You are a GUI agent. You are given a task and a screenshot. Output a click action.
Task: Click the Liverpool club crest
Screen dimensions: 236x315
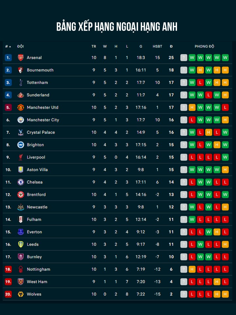21,157
